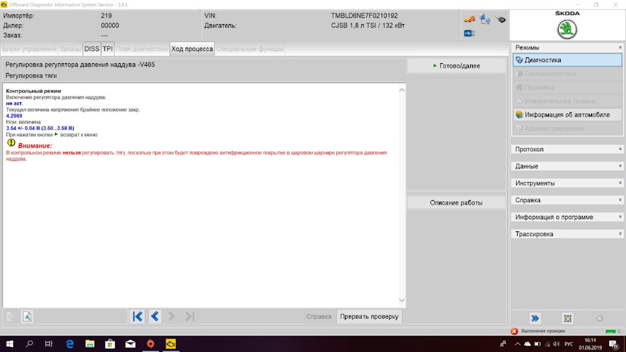The height and width of the screenshot is (352, 626).
Task: Click the Skoda logo
Action: tap(567, 29)
